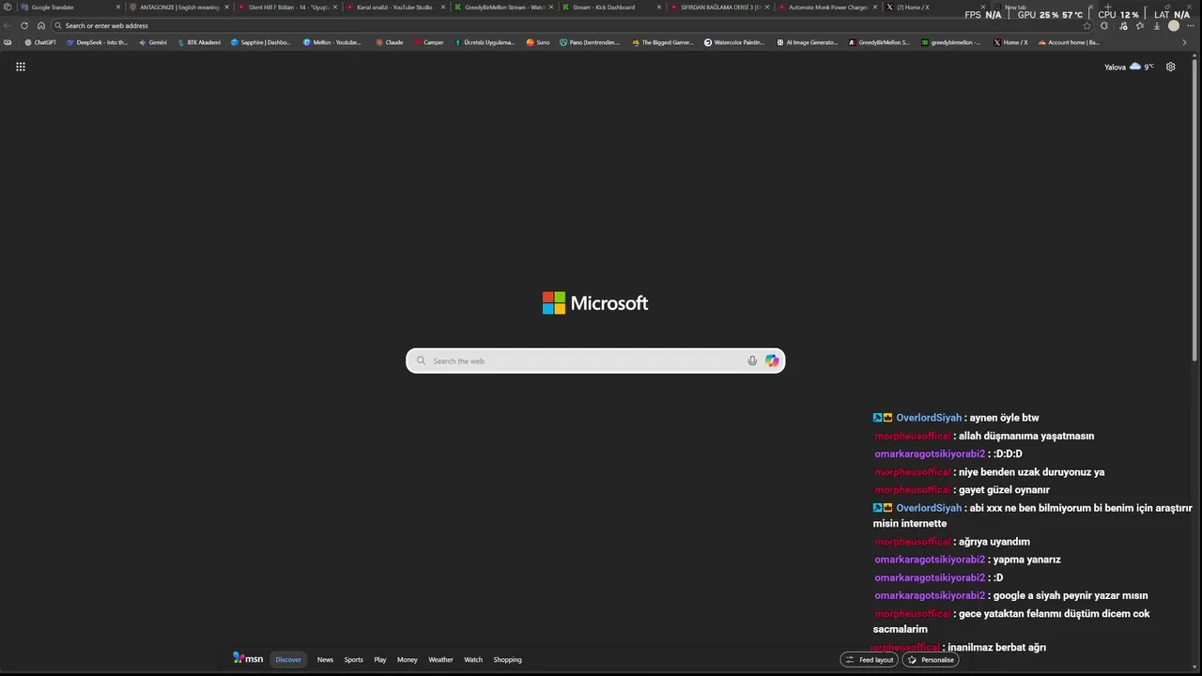
Task: Select Watch in MSN navigation
Action: 473,659
